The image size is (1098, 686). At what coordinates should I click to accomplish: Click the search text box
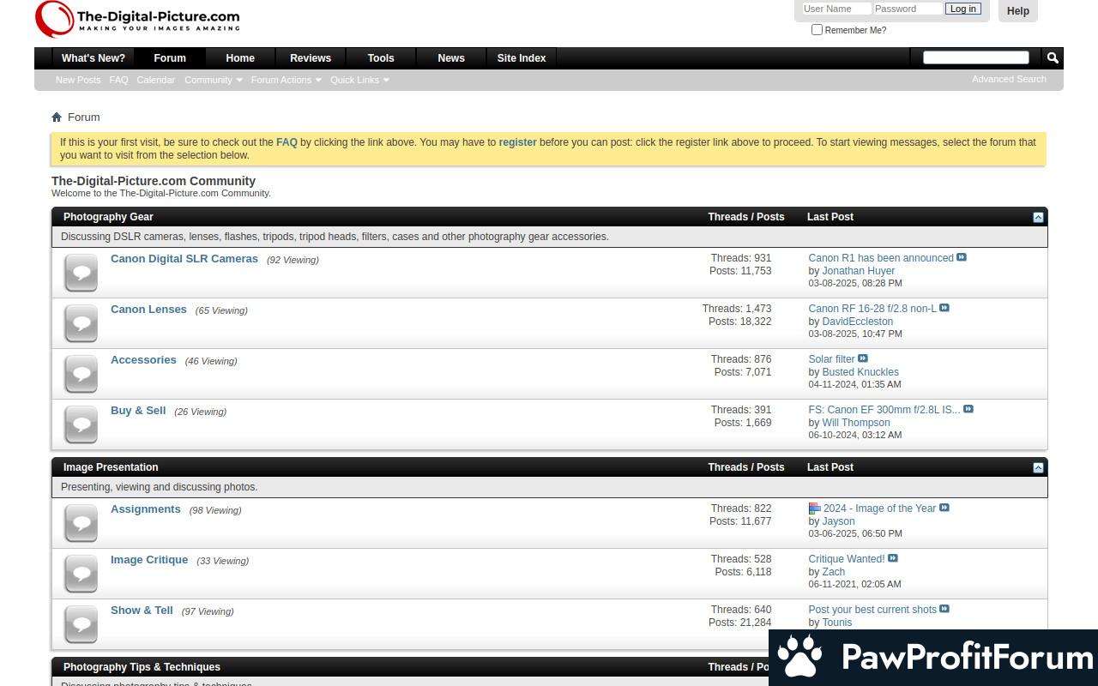976,57
